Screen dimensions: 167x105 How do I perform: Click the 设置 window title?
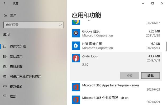16,3
